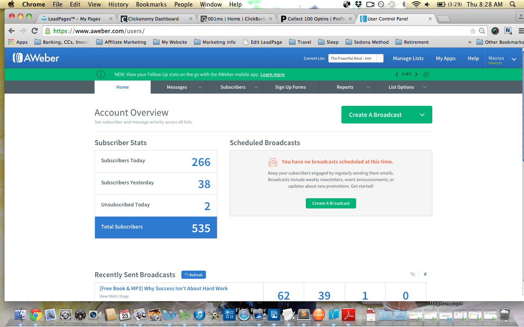
Task: Open the Affiliate Marketing bookmarks folder
Action: pyautogui.click(x=121, y=42)
